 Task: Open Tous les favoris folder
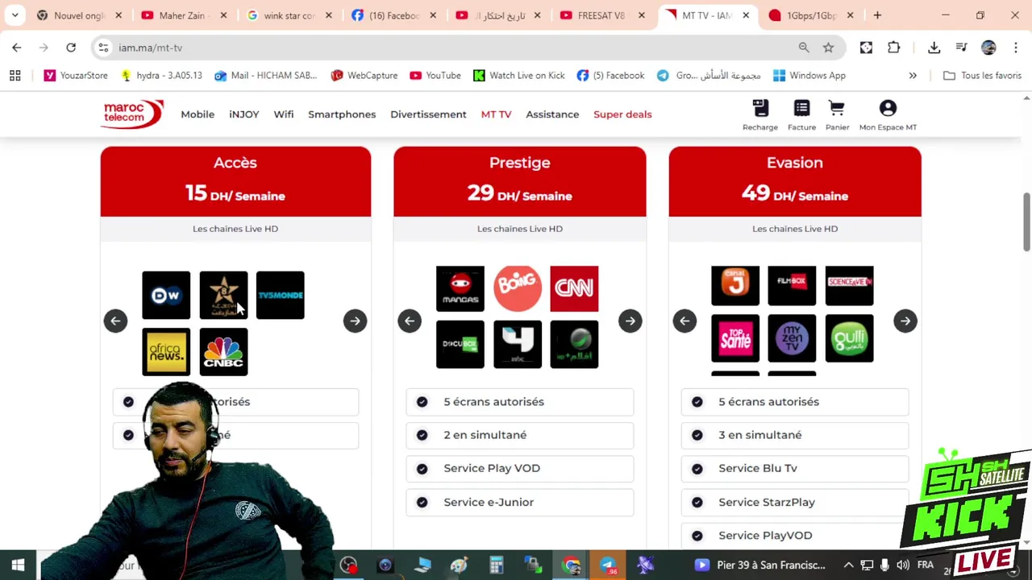pyautogui.click(x=982, y=76)
